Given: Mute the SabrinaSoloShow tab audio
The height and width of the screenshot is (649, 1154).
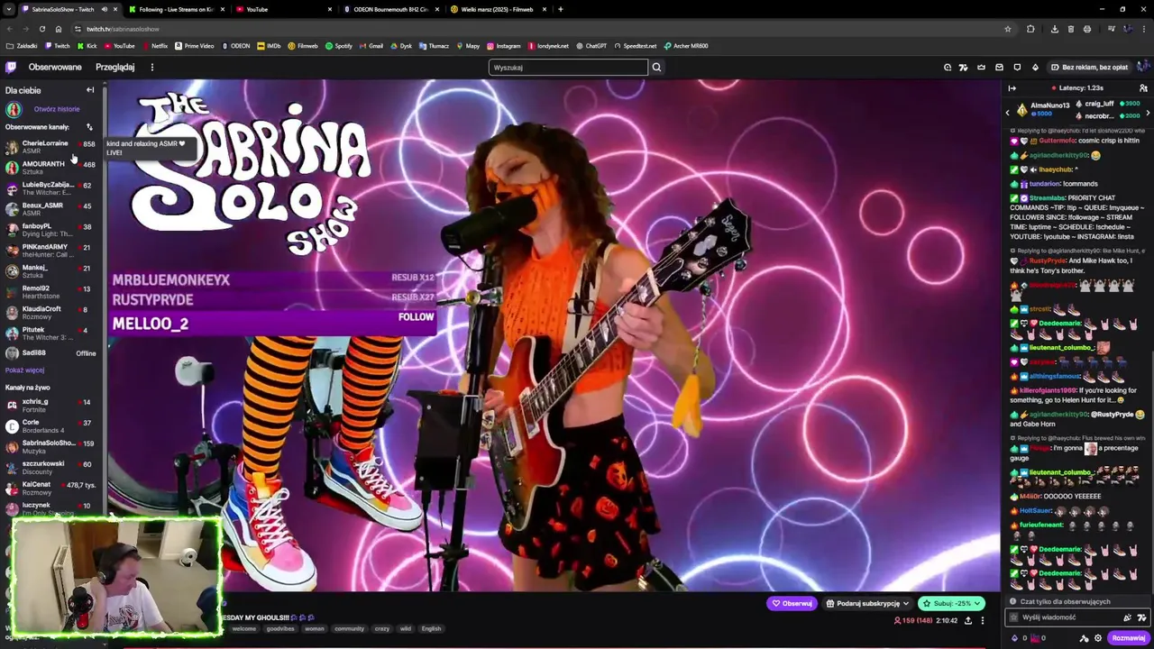Looking at the screenshot, I should (104, 9).
